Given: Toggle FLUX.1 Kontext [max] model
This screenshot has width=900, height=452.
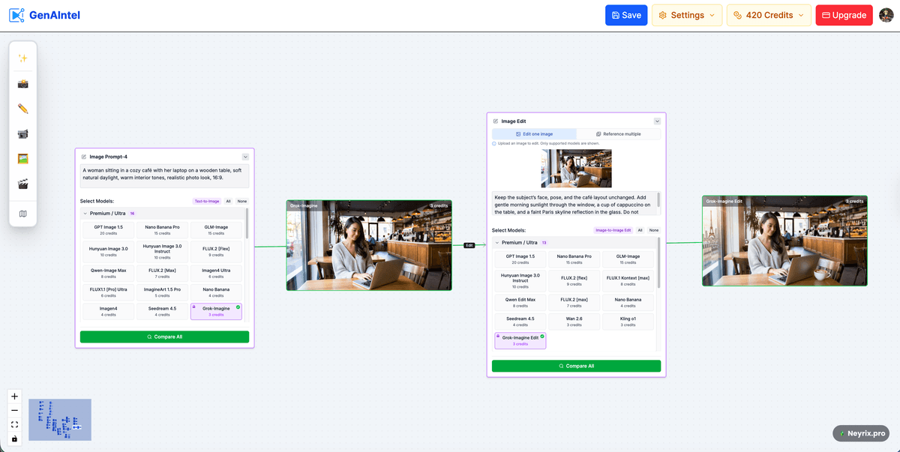Looking at the screenshot, I should click(x=628, y=280).
